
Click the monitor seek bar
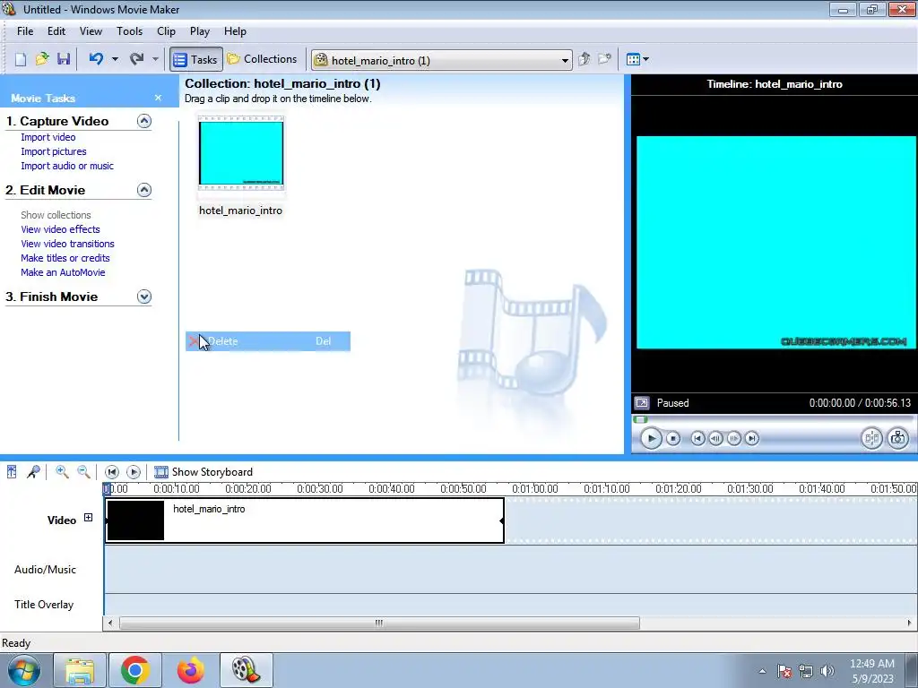tap(773, 419)
